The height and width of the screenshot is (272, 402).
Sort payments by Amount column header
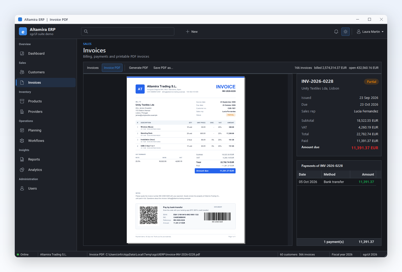363,174
